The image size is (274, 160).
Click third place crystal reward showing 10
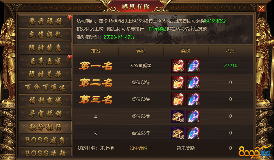pos(193,100)
